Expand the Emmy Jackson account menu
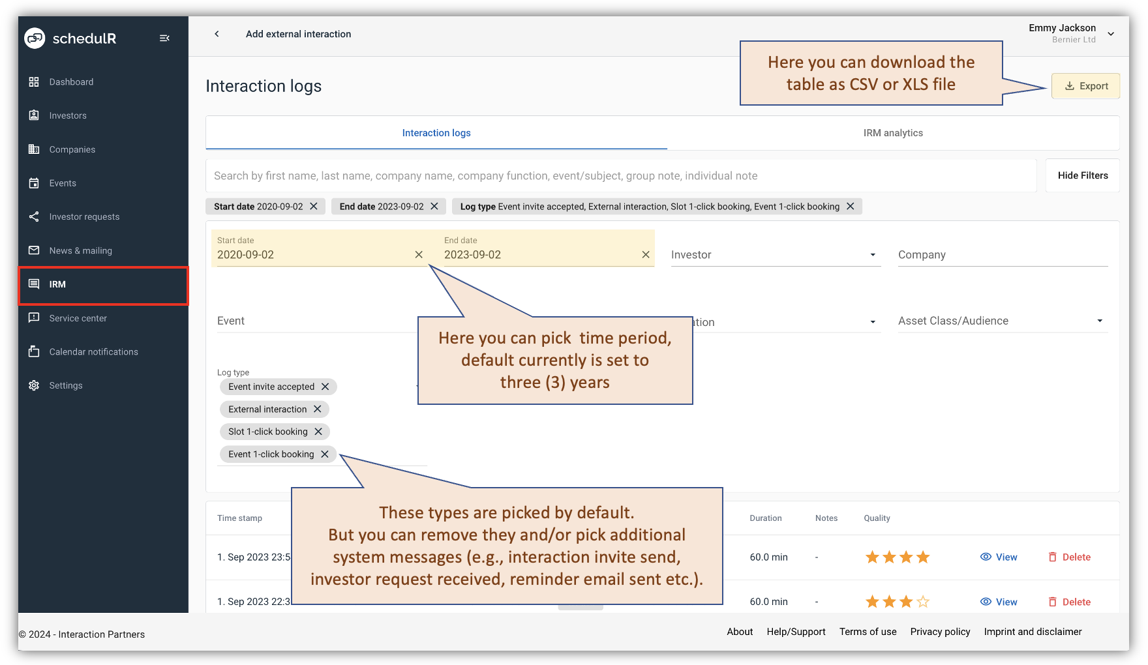The image size is (1148, 665). [x=1111, y=33]
